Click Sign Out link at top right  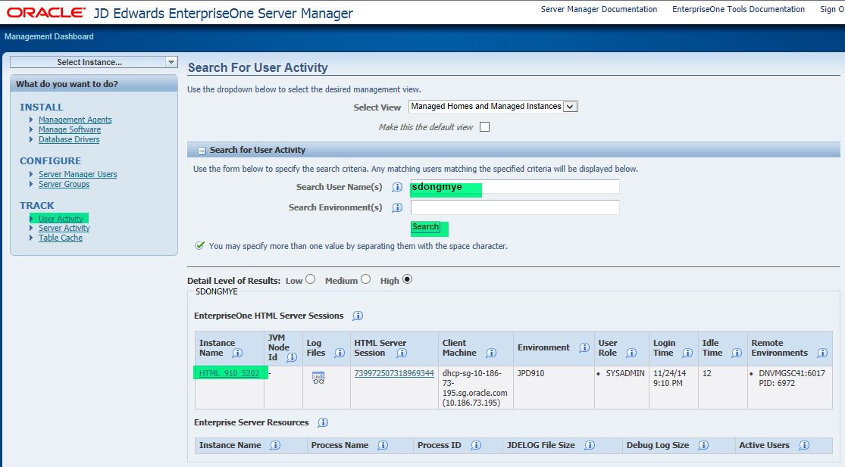pyautogui.click(x=832, y=9)
